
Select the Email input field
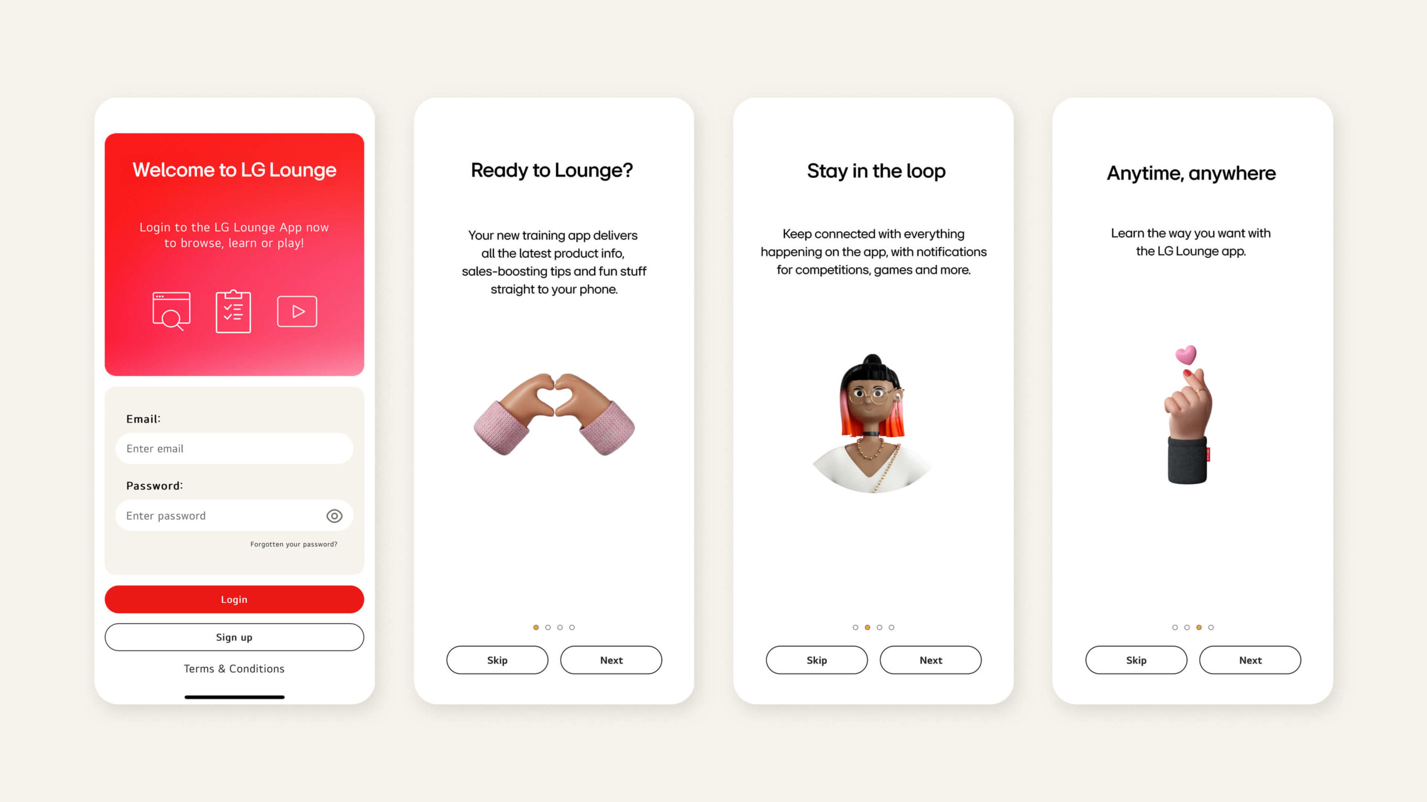tap(233, 448)
